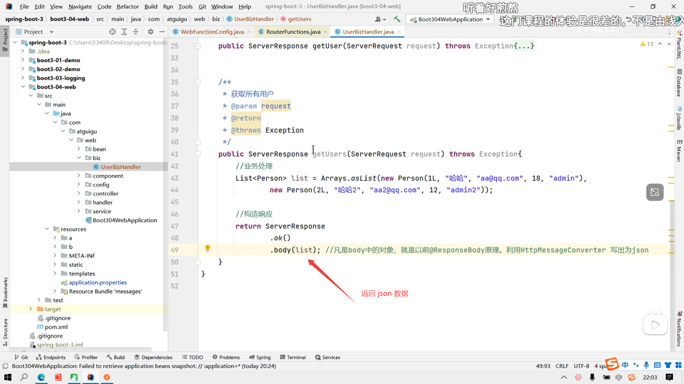The image size is (684, 384).
Task: Open Microsoft Edge from the taskbar
Action: coord(41,377)
